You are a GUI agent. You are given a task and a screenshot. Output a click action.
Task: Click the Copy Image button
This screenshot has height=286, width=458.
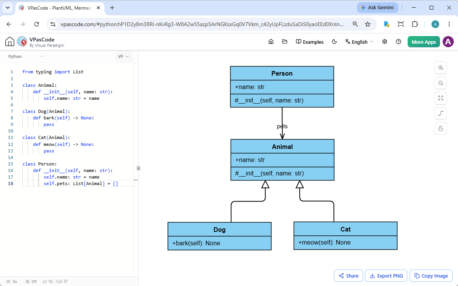[x=431, y=276]
